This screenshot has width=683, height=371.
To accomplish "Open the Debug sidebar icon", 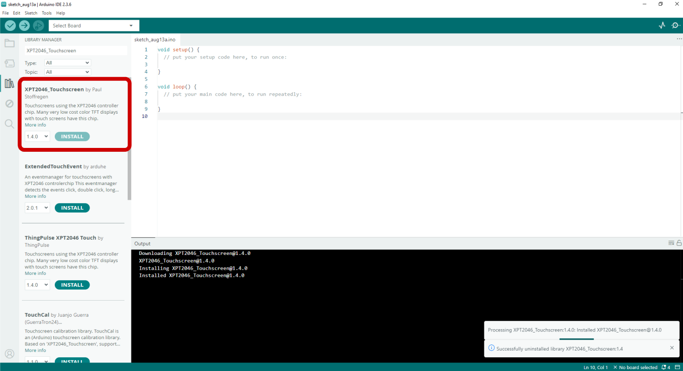I will 10,103.
